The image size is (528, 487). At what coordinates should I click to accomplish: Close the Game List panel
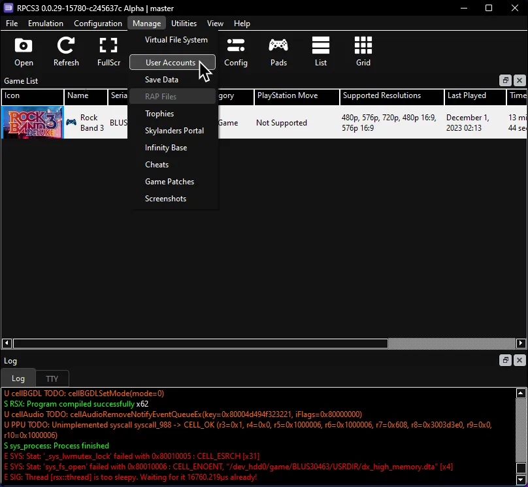tap(518, 80)
